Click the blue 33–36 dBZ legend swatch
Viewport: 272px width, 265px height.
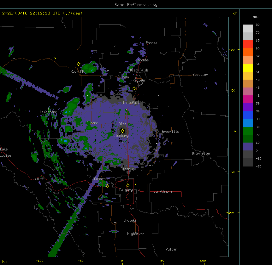coord(248,115)
